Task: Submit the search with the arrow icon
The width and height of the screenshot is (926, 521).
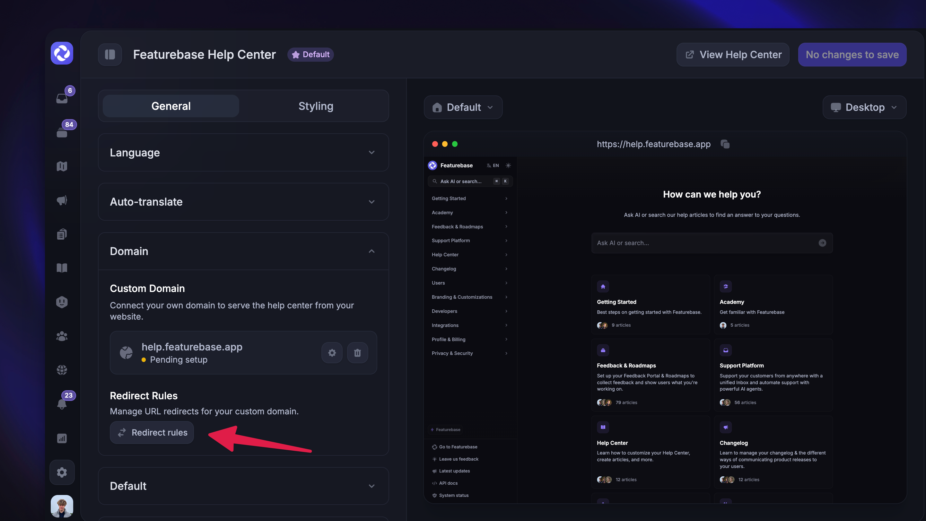Action: (822, 243)
